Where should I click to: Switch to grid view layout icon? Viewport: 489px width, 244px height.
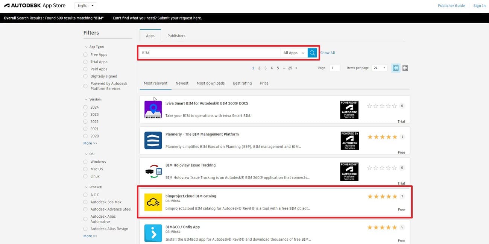(405, 68)
